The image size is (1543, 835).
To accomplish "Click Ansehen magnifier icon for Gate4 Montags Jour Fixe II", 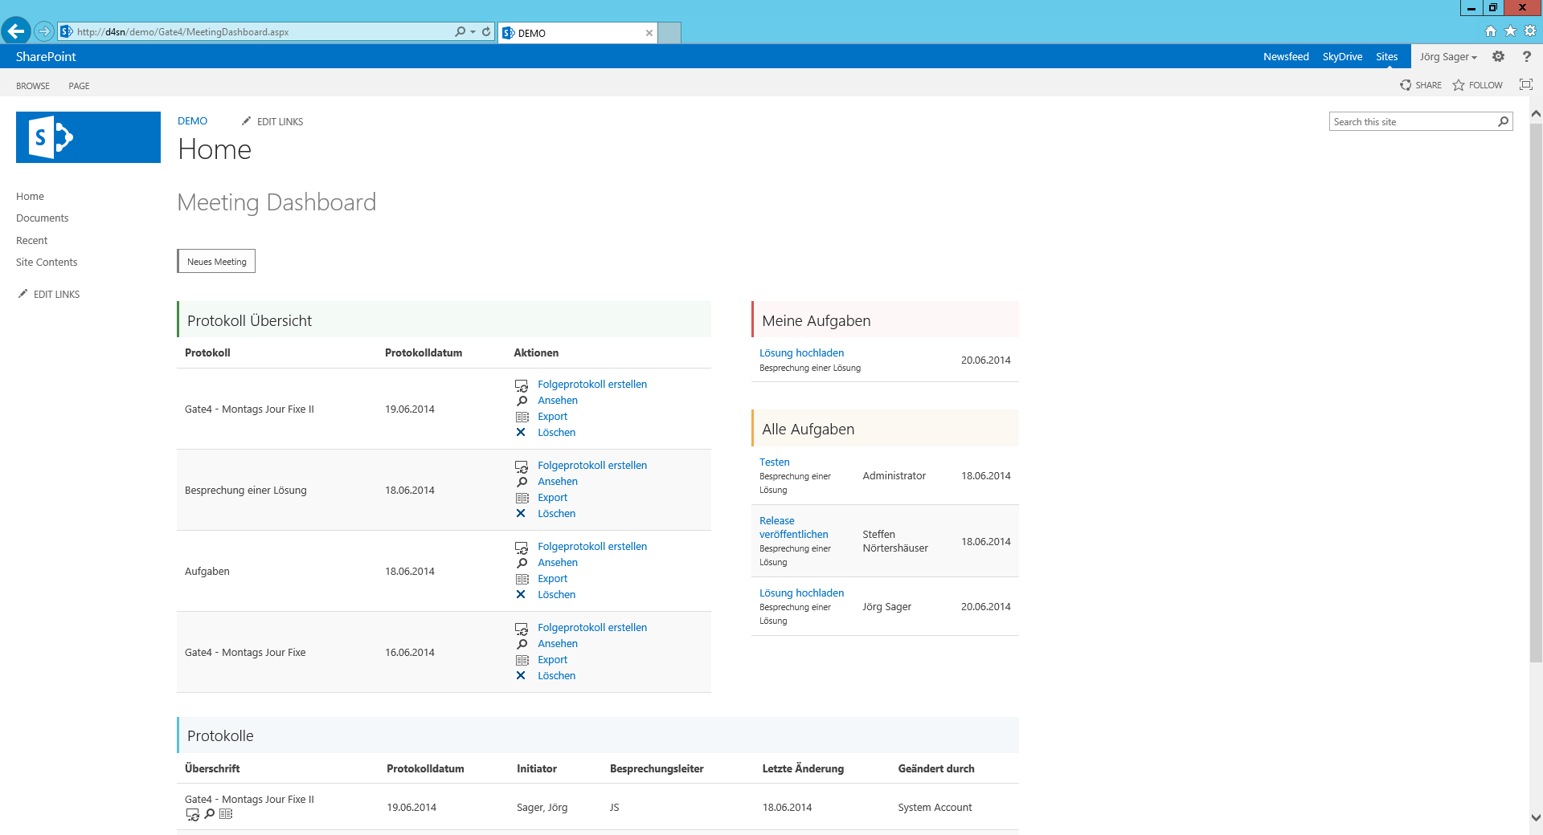I will (522, 401).
